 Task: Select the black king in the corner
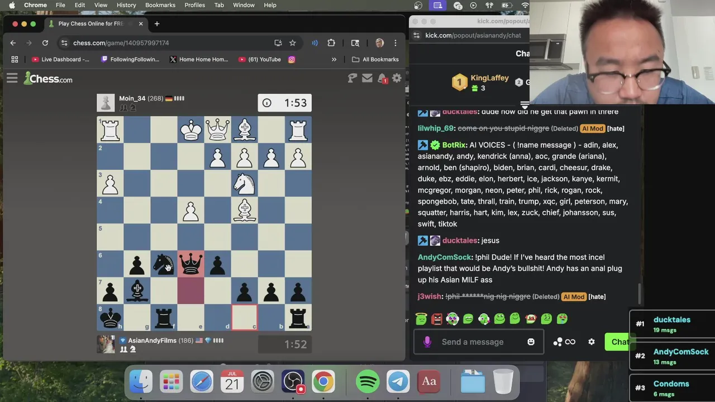[x=110, y=318]
